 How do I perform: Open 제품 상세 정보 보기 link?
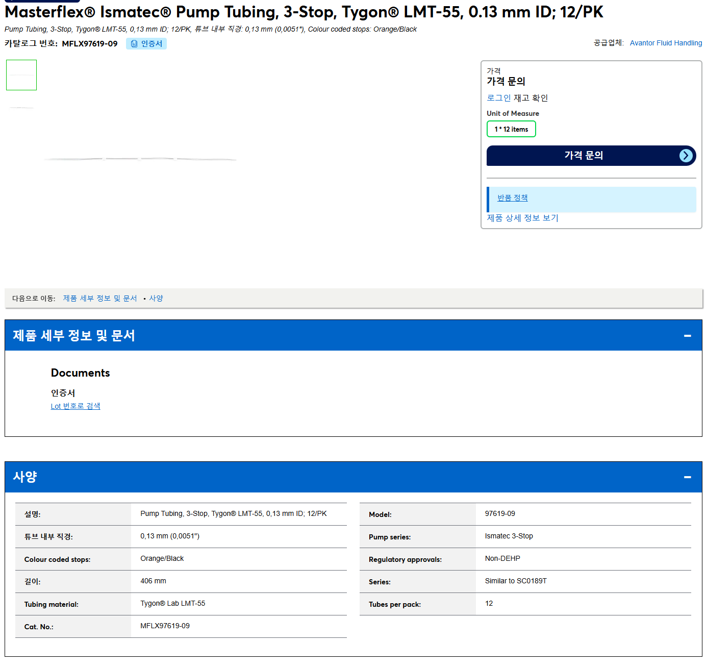tap(522, 218)
